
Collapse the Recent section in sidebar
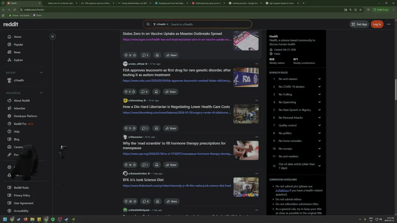pos(41,72)
